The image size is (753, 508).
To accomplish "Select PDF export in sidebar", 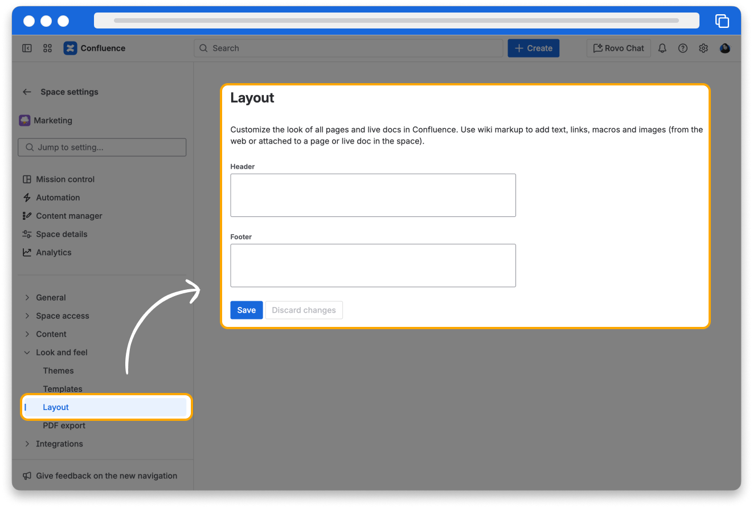I will click(x=64, y=425).
